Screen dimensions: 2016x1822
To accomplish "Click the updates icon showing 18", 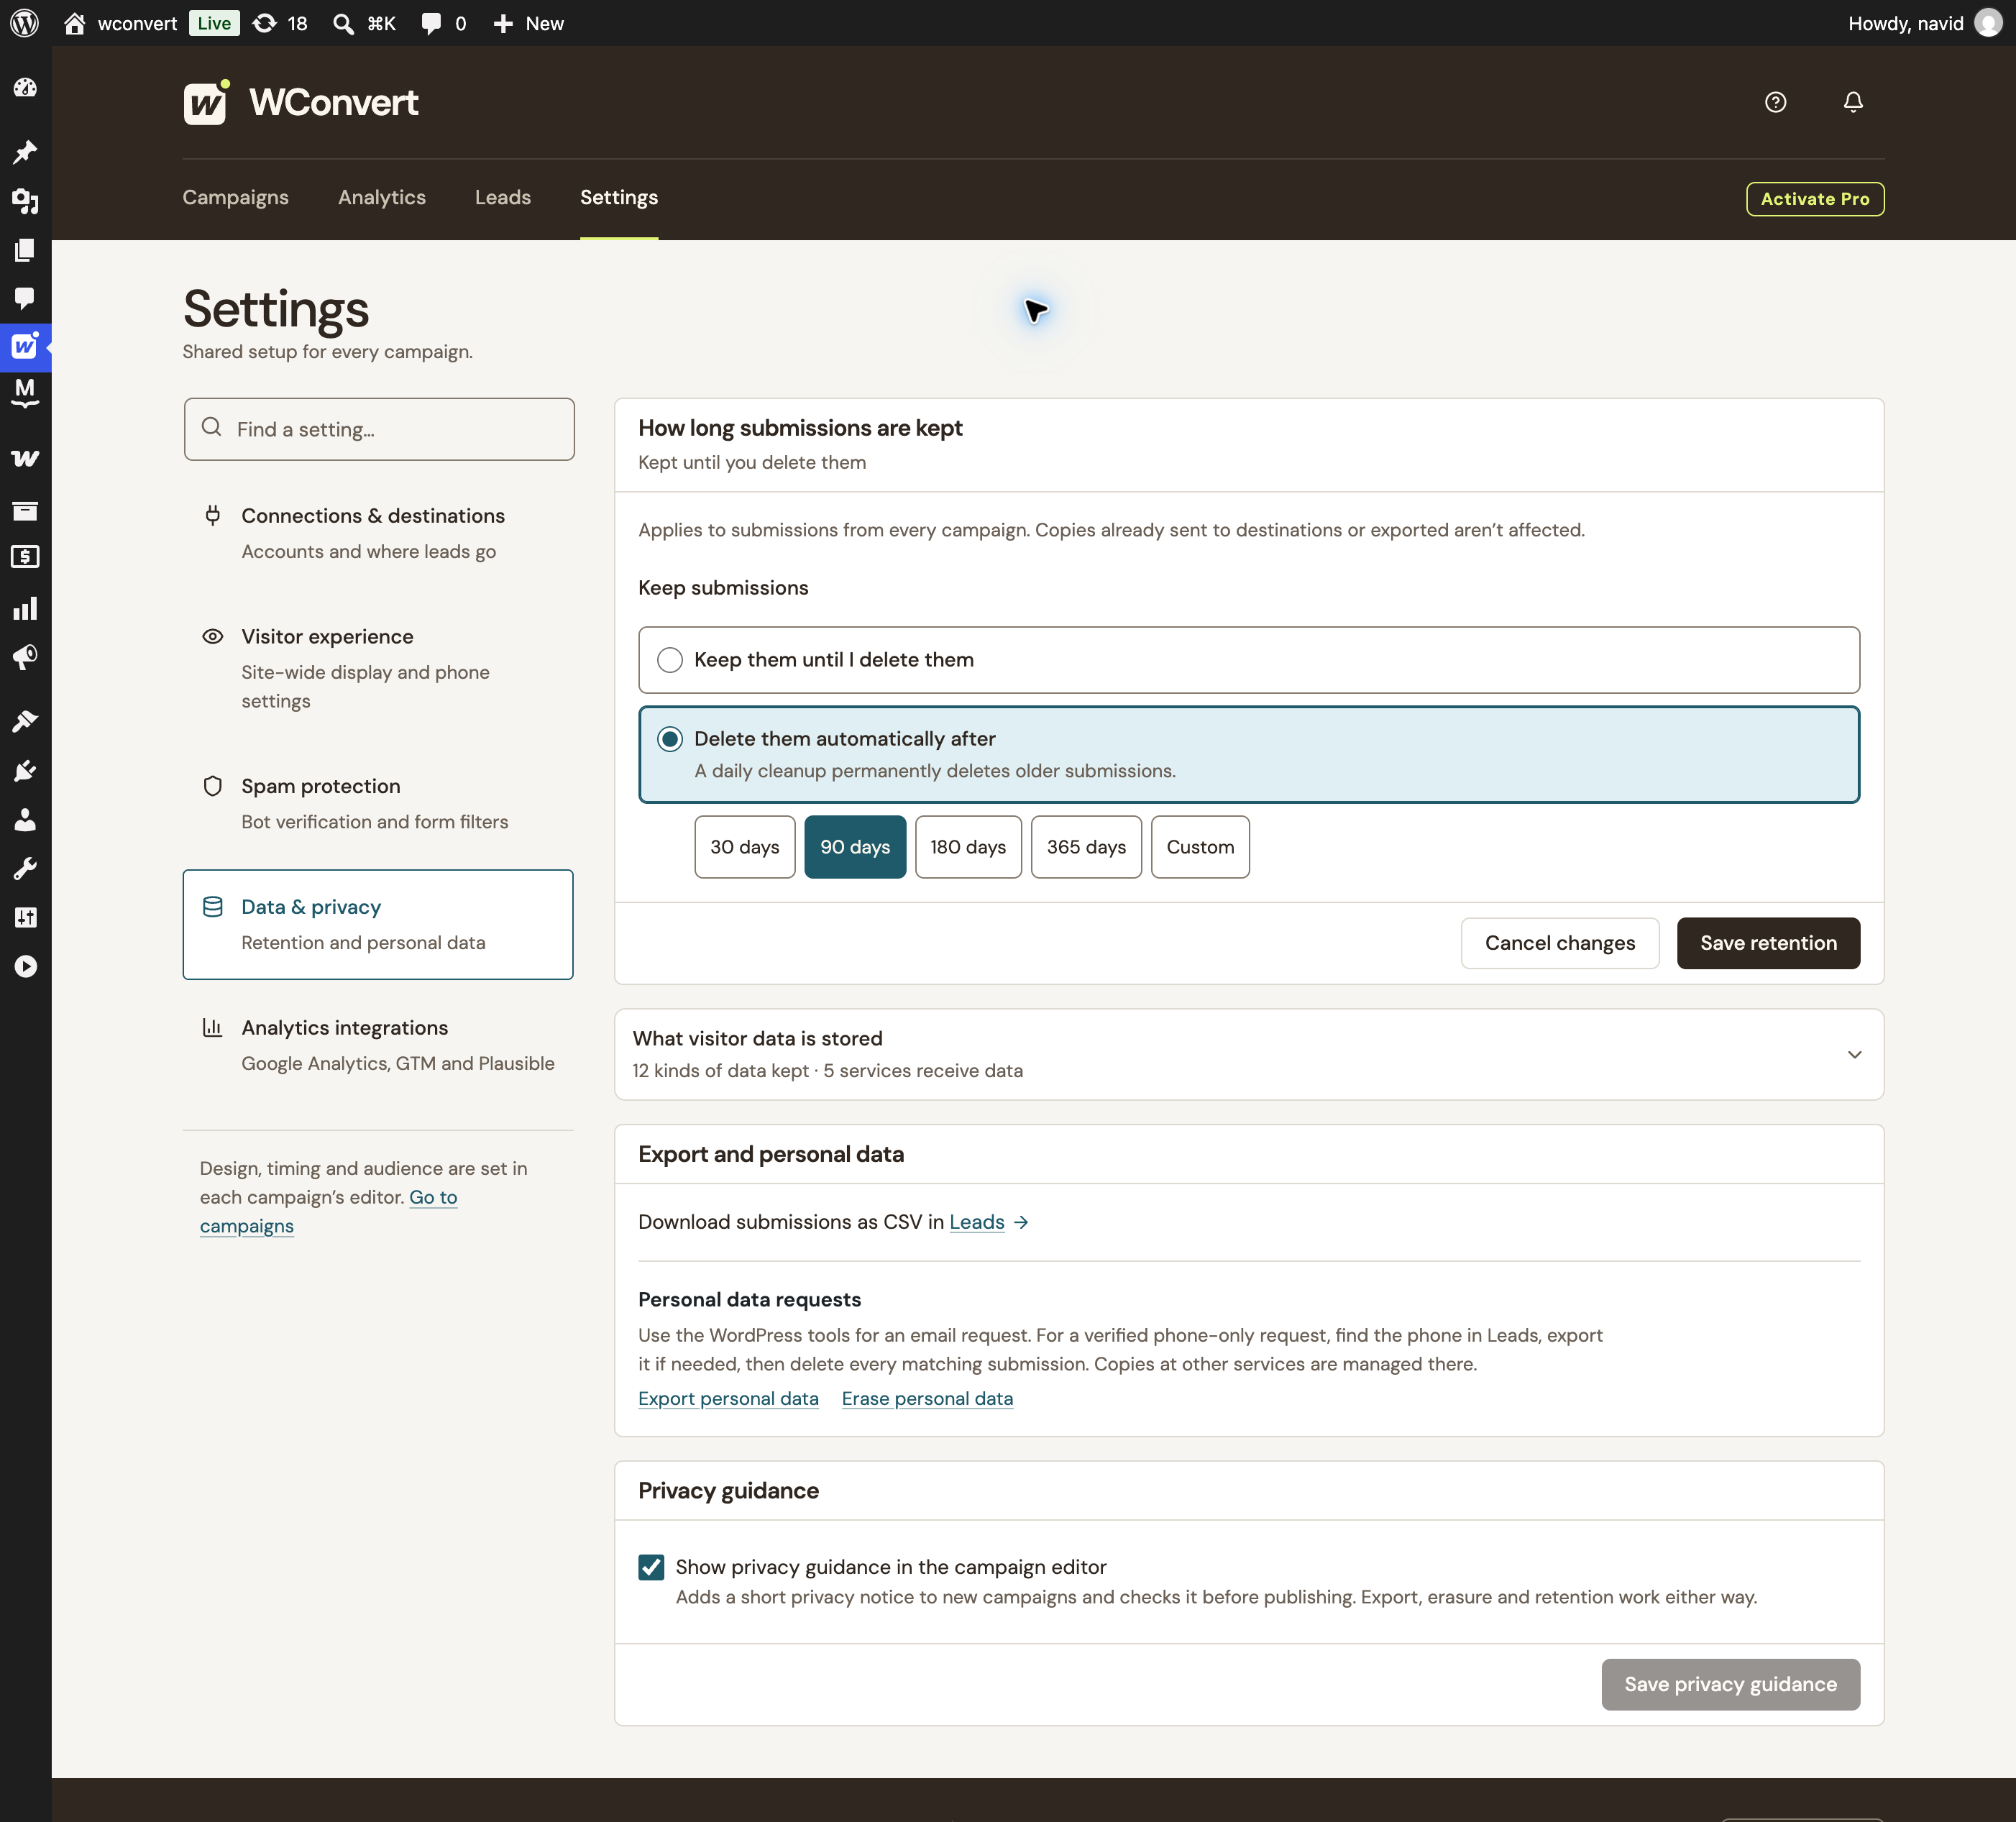I will (x=279, y=23).
